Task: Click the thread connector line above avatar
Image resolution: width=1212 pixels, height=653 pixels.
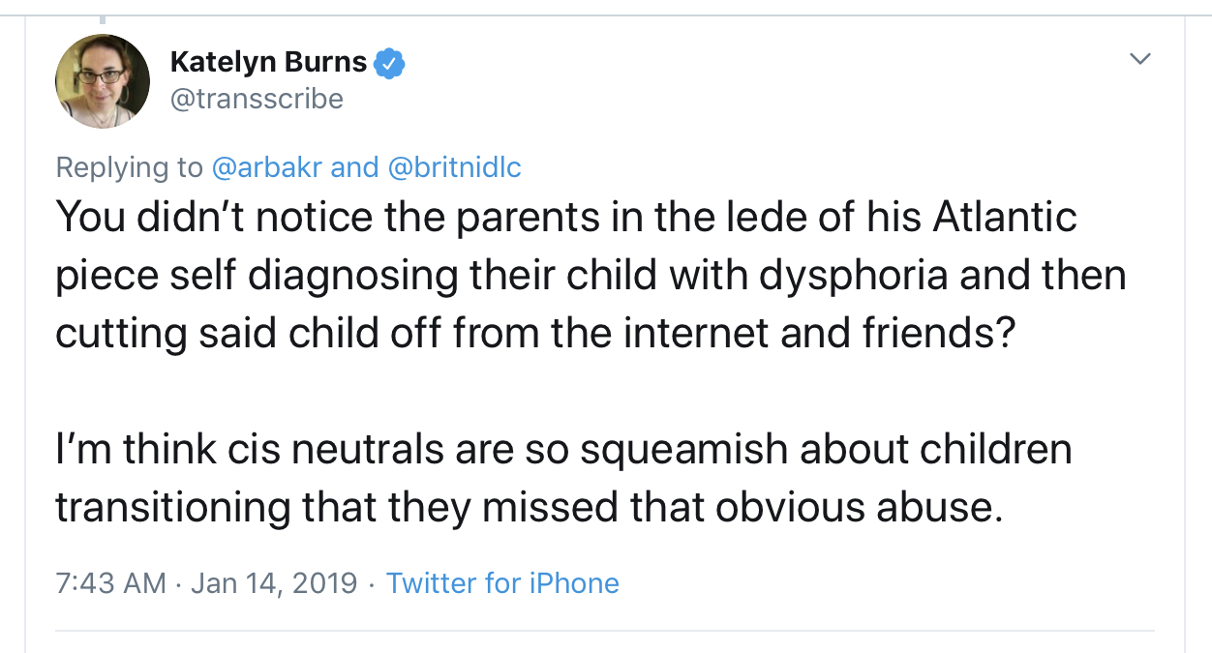Action: pos(102,19)
